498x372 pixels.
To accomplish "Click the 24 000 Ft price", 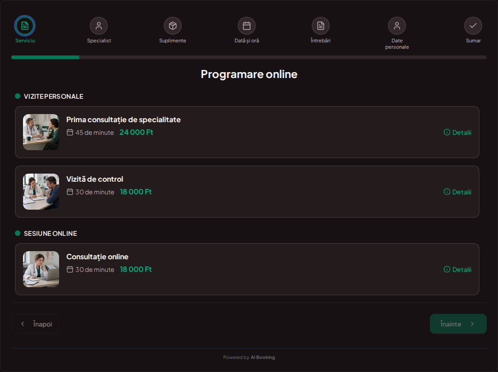I will point(136,133).
